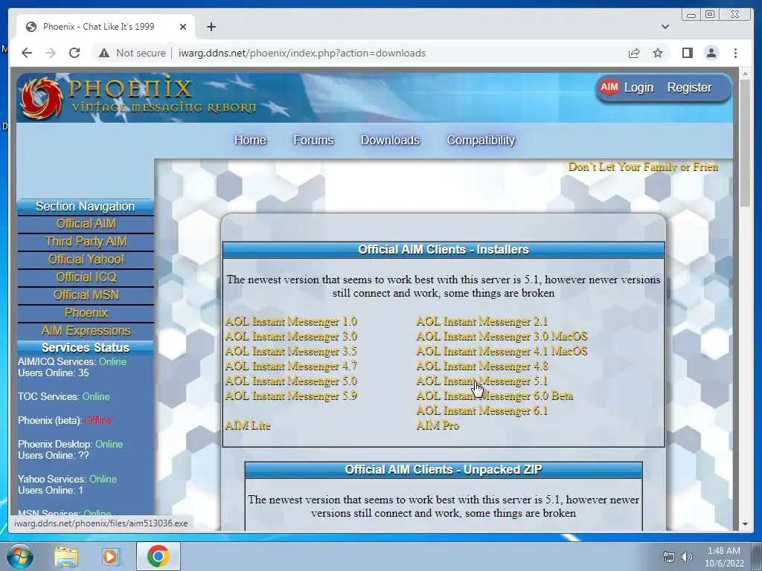Download AOL Instant Messenger 4.1 MacOS
This screenshot has height=571, width=762.
click(502, 352)
